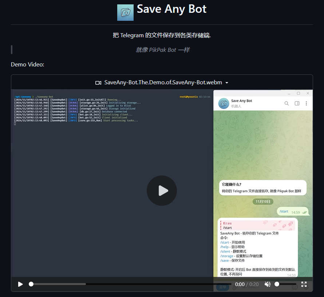Close the Telegram window
This screenshot has height=297, width=324.
[308, 93]
